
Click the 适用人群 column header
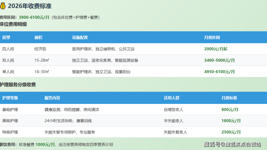(171, 98)
